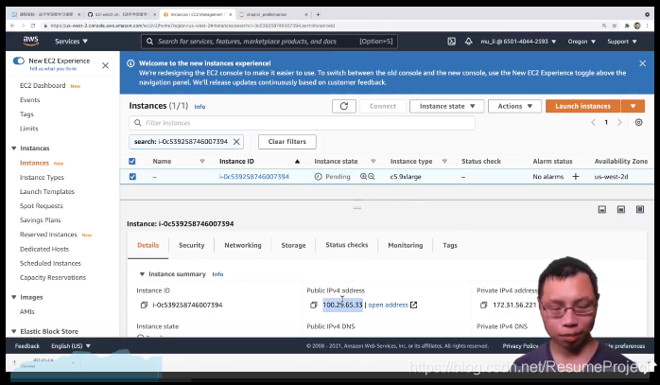Open address external link icon
Viewport: 660px width, 385px height.
[414, 305]
